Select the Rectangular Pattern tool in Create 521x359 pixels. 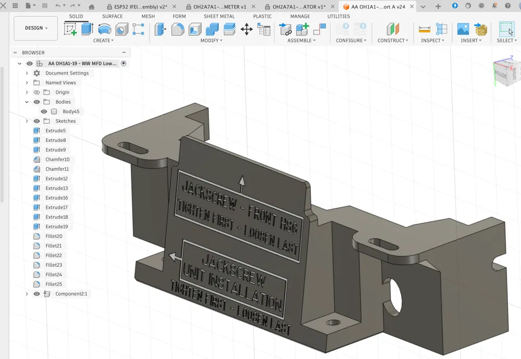[138, 29]
